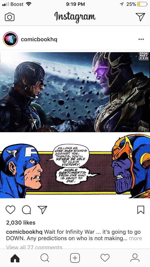Open direct messages paper plane icon
The width and height of the screenshot is (150, 267).
pyautogui.click(x=140, y=17)
